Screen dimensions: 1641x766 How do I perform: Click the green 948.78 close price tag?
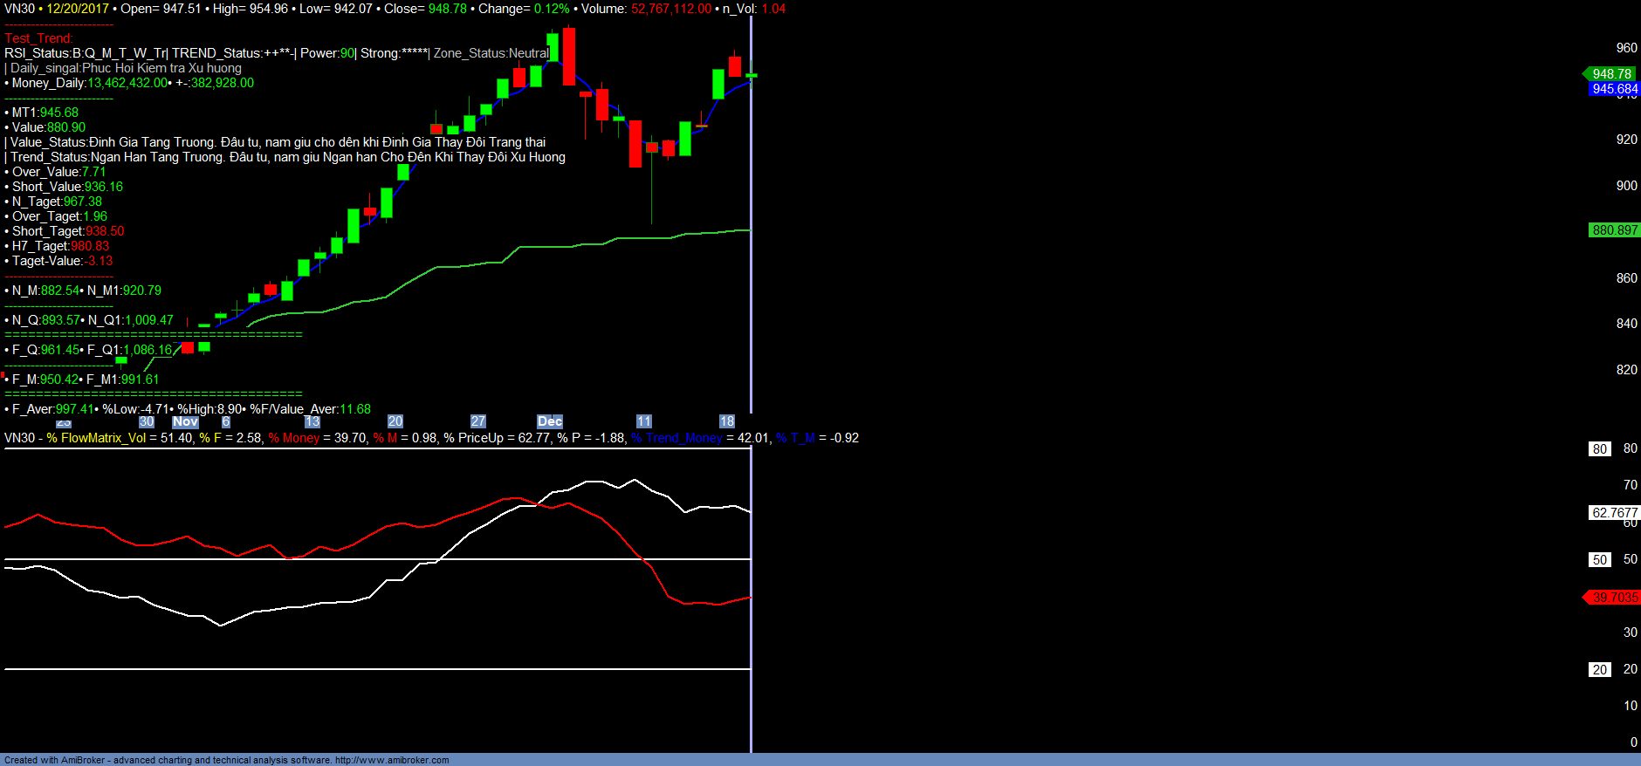tap(1611, 74)
